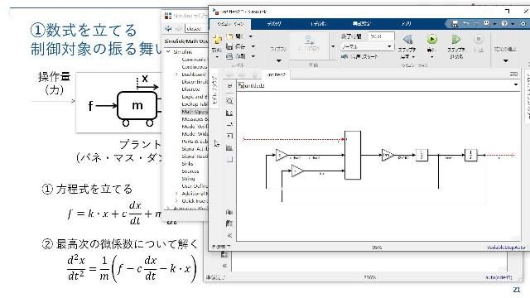Click the wireless Connect hardware icon in the ribbon
Screen dimensions: 530x298
click(309, 40)
